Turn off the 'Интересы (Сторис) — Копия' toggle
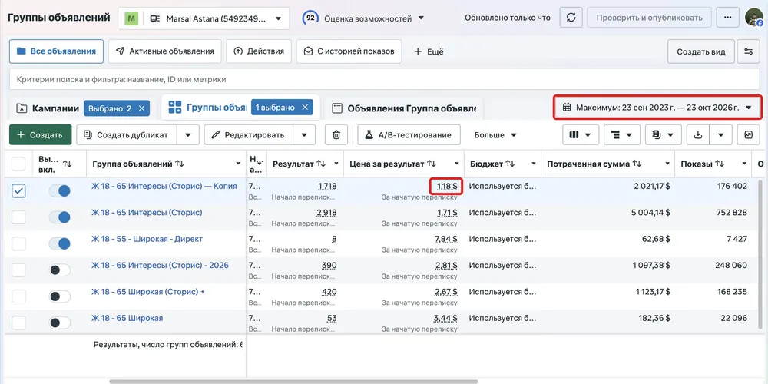The height and width of the screenshot is (384, 768). tap(59, 190)
